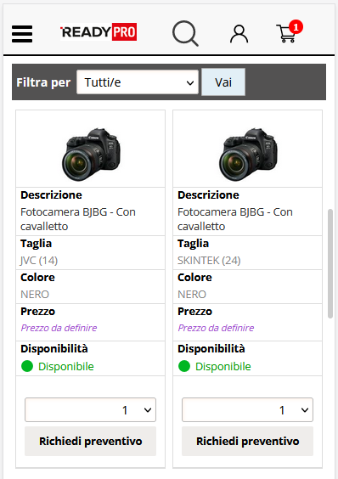Screen dimensions: 338x479
Task: Click Fotocamera BJBG description in the JVC card
Action: 78,219
